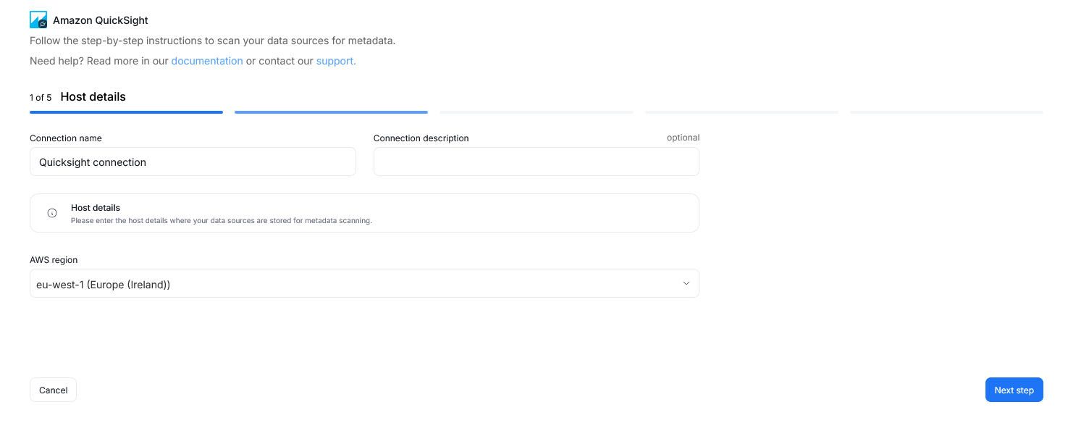Click the Cancel button
The width and height of the screenshot is (1068, 431).
tap(53, 390)
